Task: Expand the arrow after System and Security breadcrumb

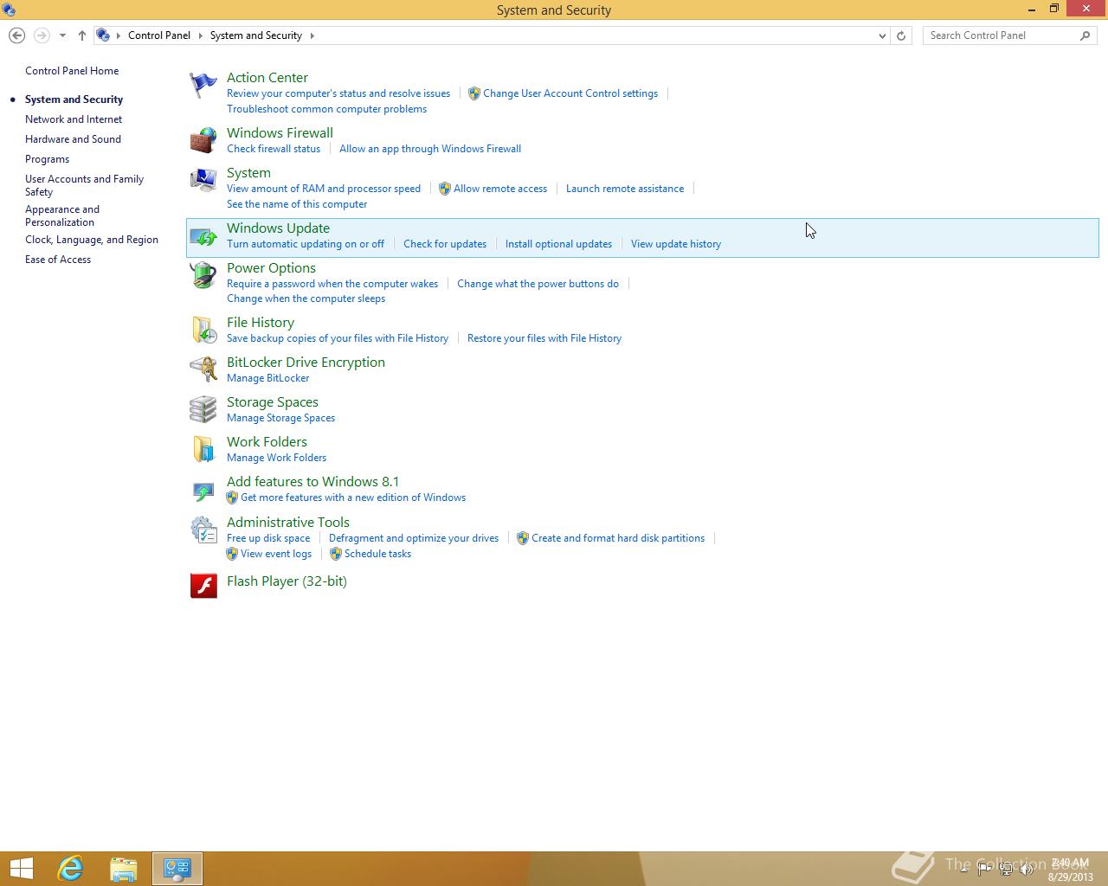Action: point(312,35)
